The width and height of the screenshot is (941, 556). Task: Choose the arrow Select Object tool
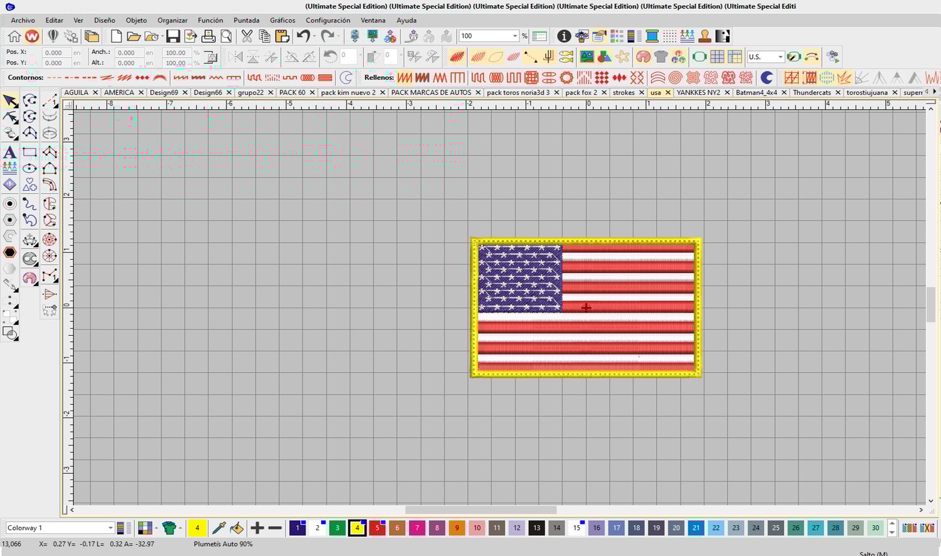(9, 100)
